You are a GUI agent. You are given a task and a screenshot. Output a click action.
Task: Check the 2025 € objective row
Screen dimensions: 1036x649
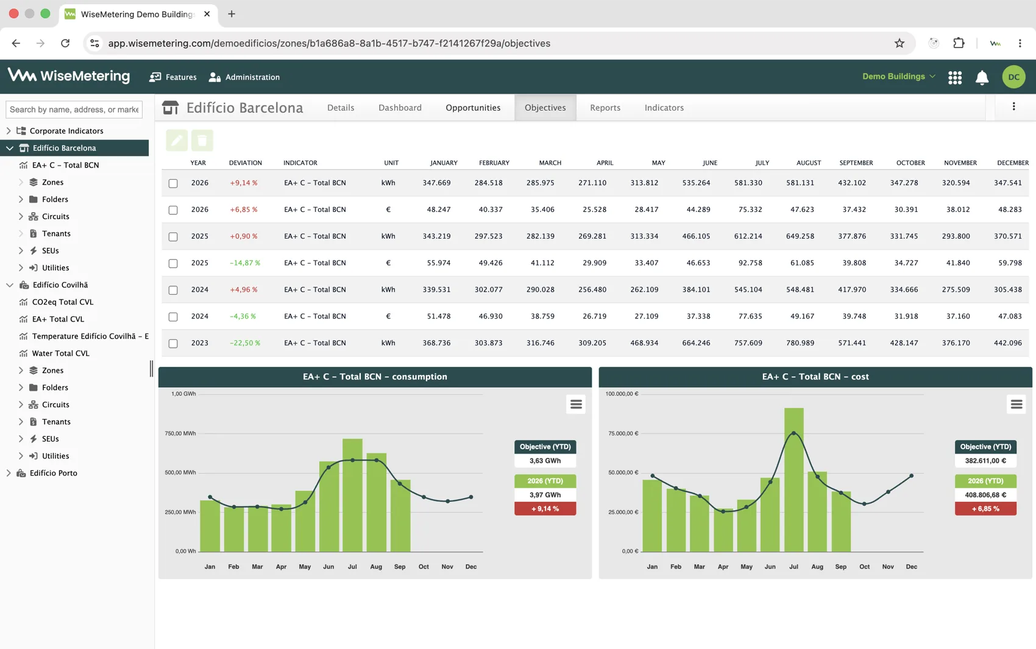[173, 264]
